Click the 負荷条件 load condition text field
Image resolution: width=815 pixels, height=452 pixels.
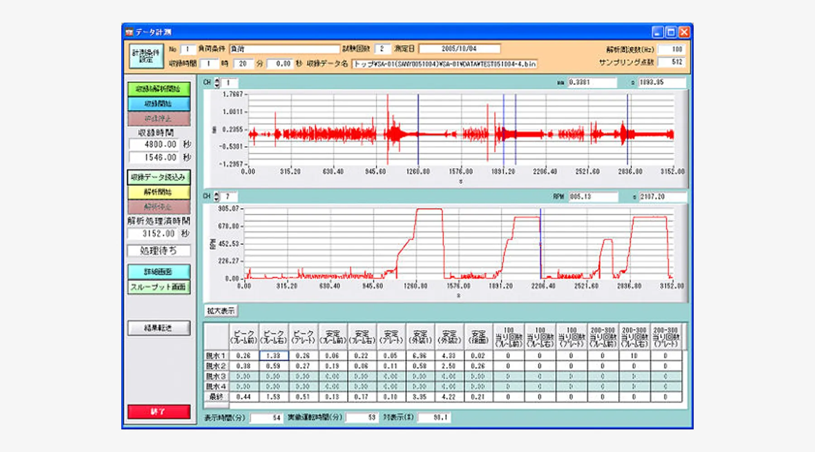coord(284,49)
